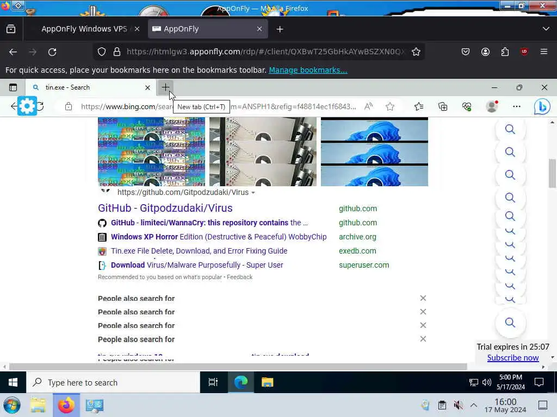Close the AppOnFly Windows VPS tab
Screen dimensions: 557x417
point(137,29)
